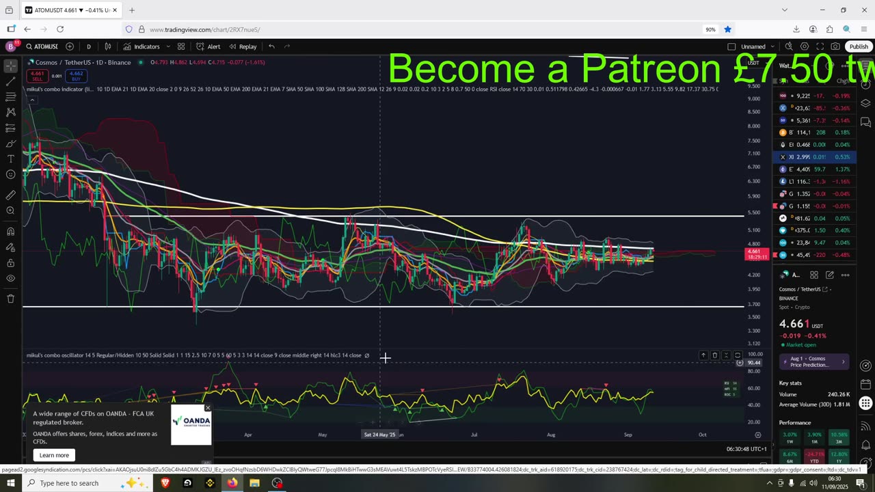Open the ATOMUSDT symbol search
This screenshot has height=492, width=875.
point(42,46)
